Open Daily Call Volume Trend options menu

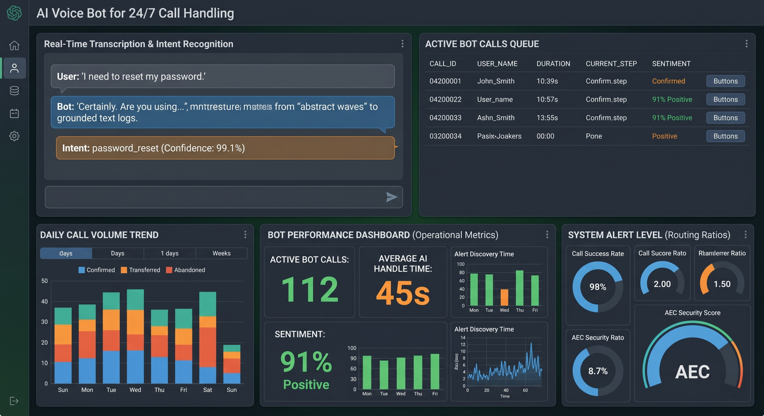(x=245, y=234)
